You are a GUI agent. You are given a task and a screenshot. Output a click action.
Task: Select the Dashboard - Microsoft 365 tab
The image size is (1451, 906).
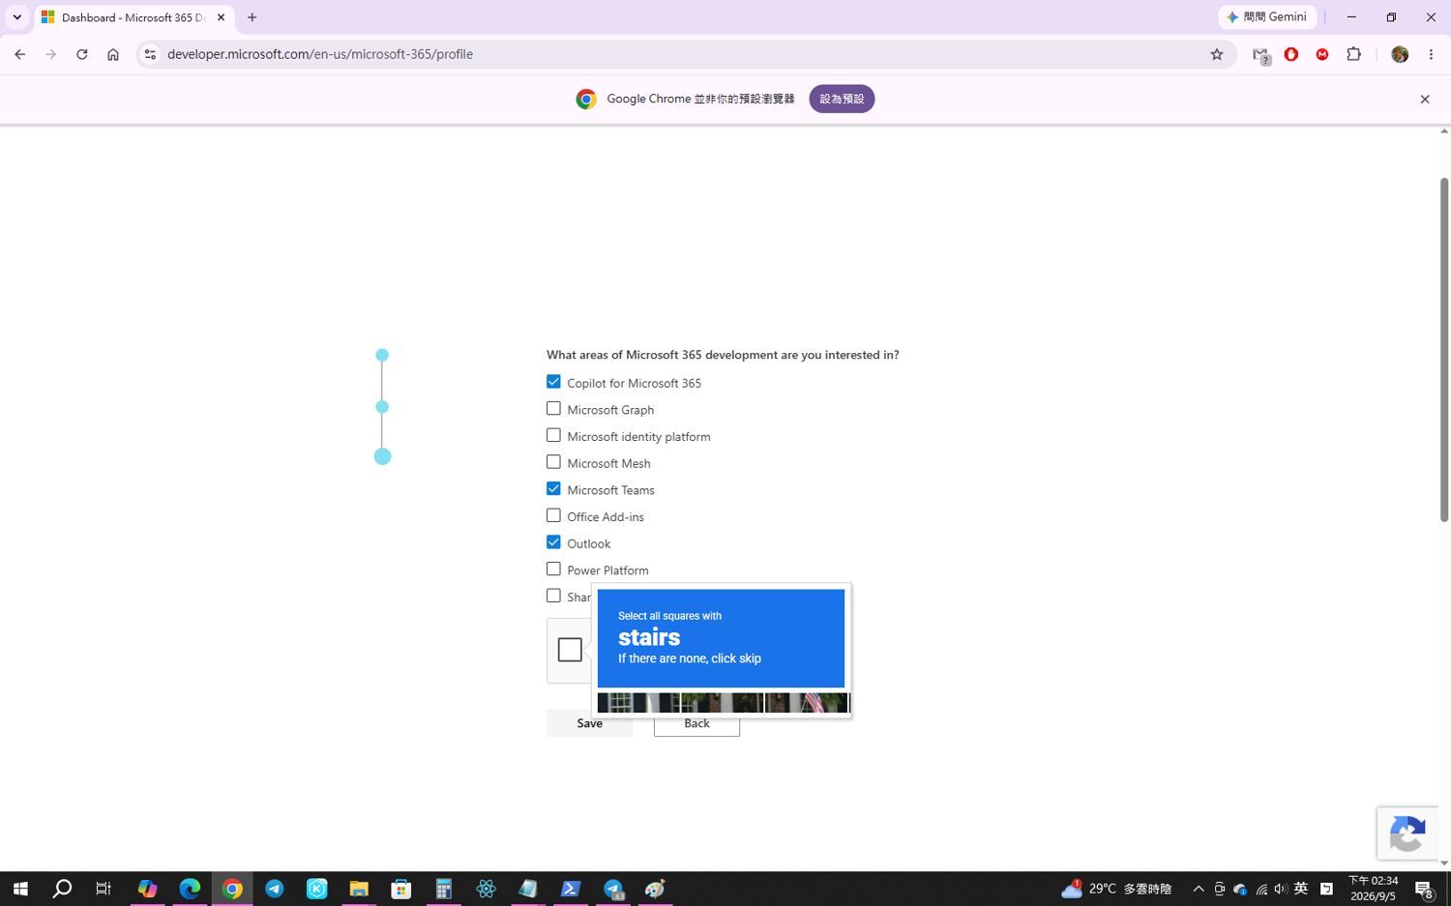point(133,17)
